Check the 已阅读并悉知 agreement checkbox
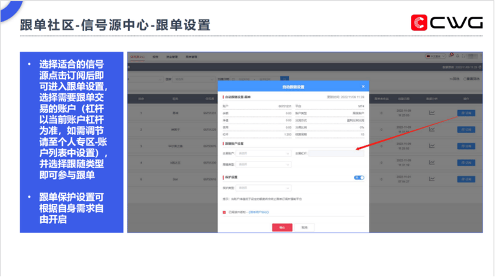The image size is (495, 277). click(x=224, y=212)
